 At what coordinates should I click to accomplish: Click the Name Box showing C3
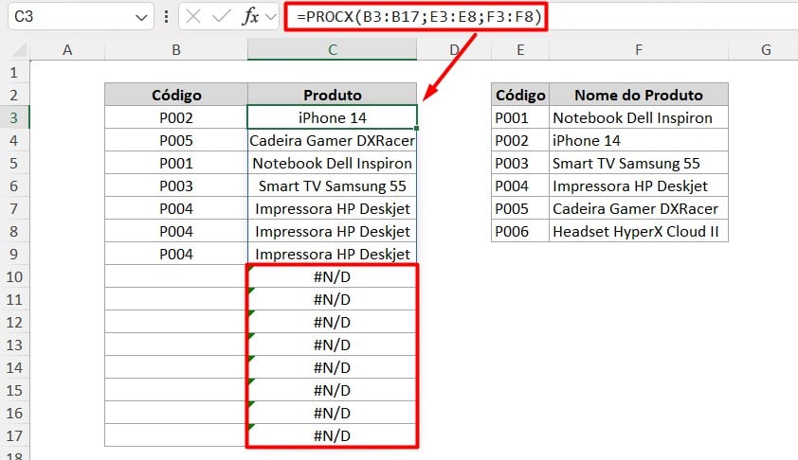[81, 17]
